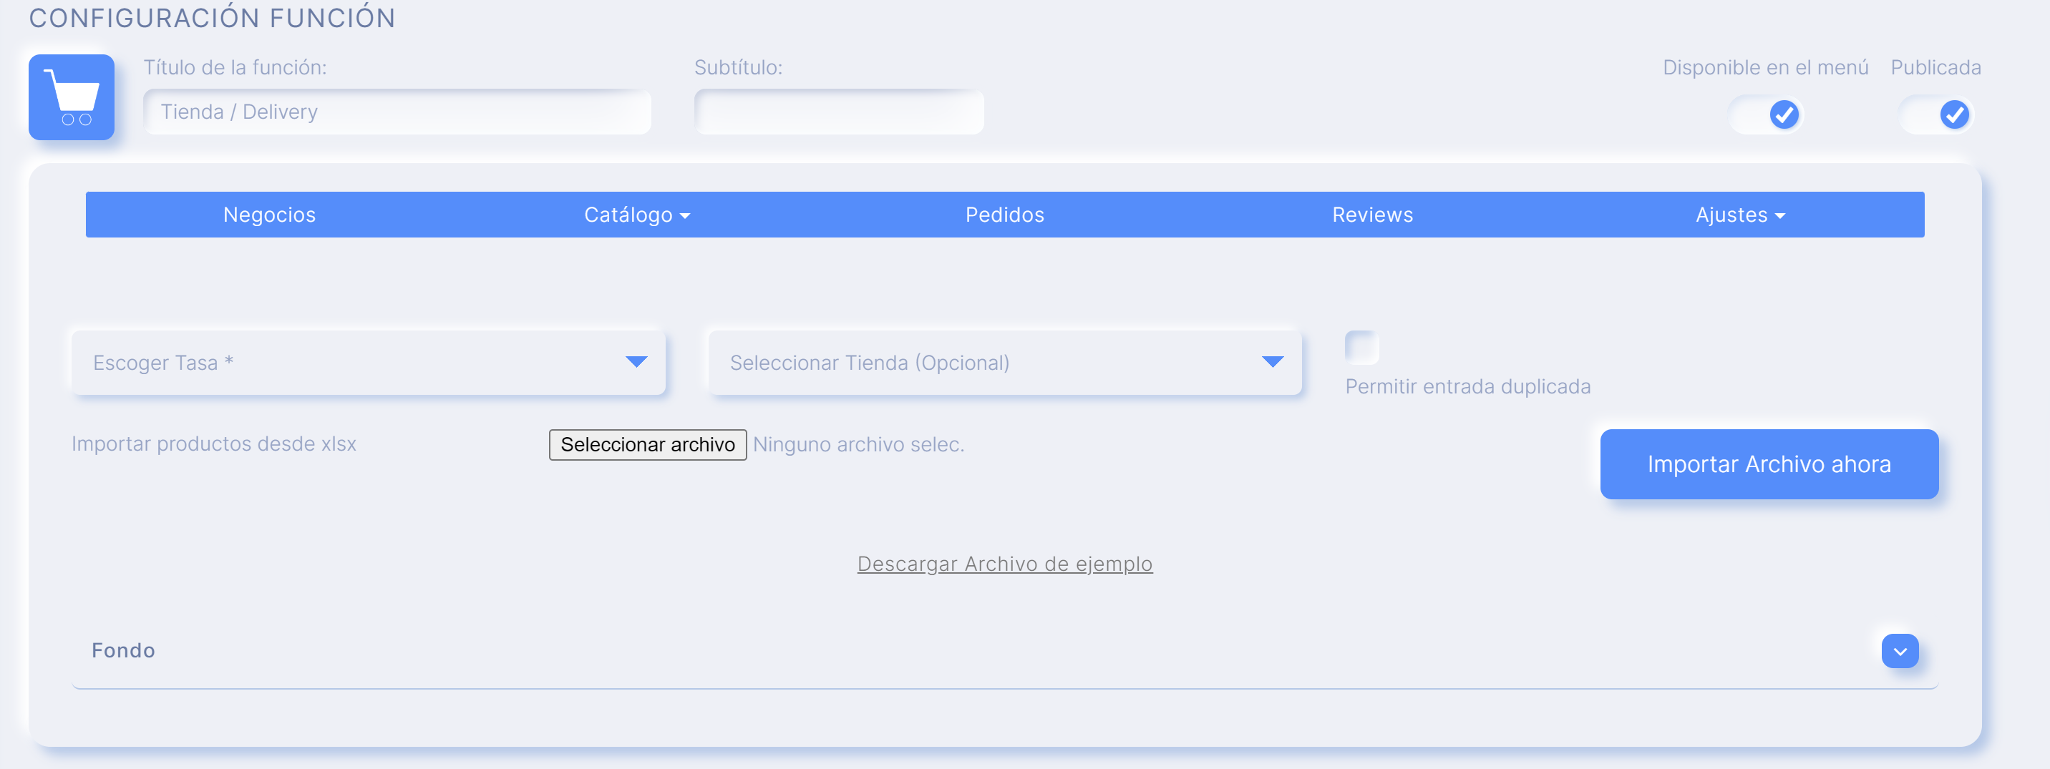Expand the Fondo section chevron
Viewport: 2050px width, 769px height.
1900,651
